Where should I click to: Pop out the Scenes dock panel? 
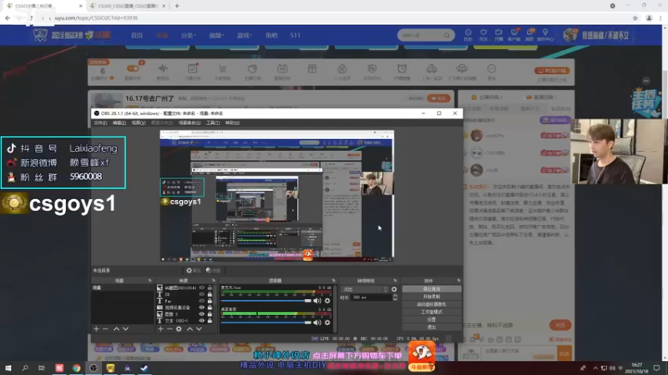click(x=149, y=281)
